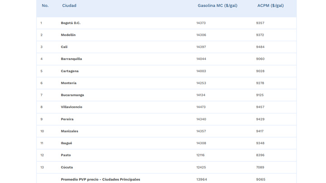This screenshot has height=183, width=326.
Task: Click the Cali city cell
Action: point(64,47)
